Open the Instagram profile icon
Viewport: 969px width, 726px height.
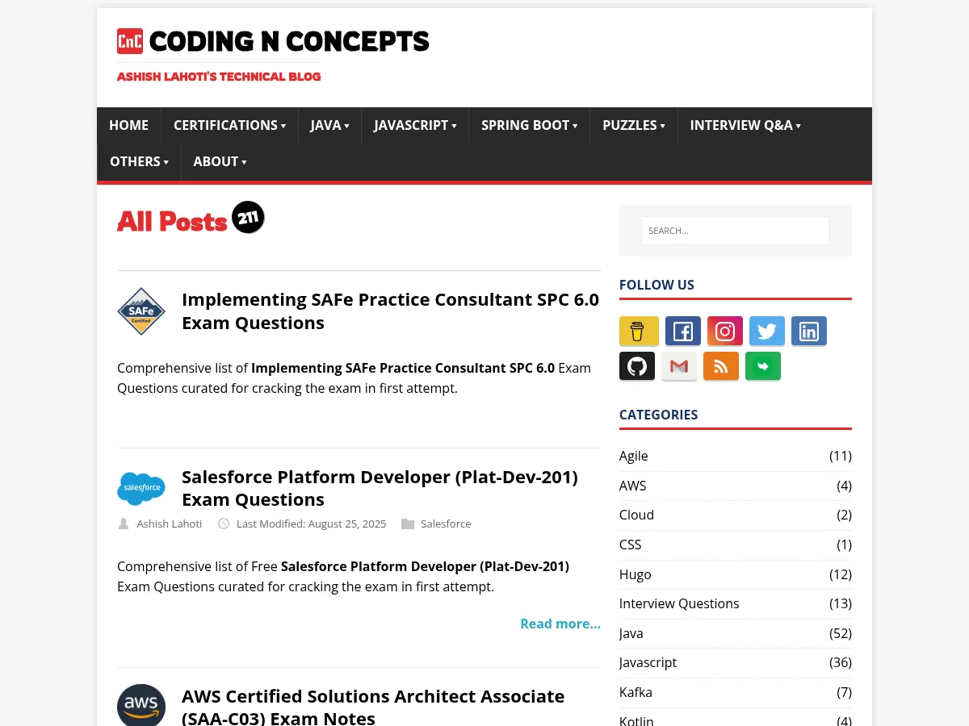(x=724, y=331)
